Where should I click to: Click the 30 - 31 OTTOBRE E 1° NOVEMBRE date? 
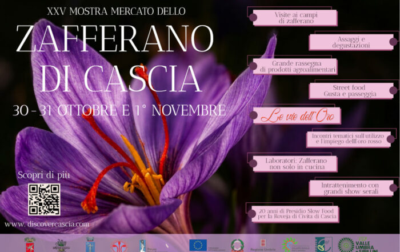119,110
